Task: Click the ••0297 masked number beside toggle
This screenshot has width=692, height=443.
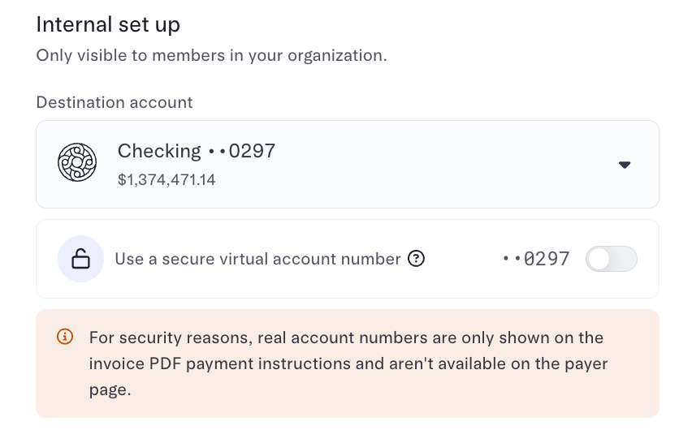Action: 536,259
